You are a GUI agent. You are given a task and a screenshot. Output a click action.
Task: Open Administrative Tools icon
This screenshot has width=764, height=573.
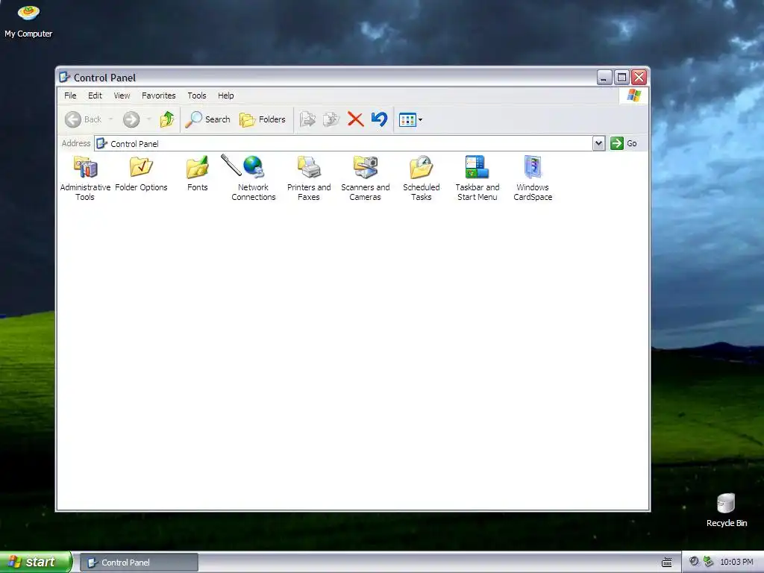[x=85, y=167]
